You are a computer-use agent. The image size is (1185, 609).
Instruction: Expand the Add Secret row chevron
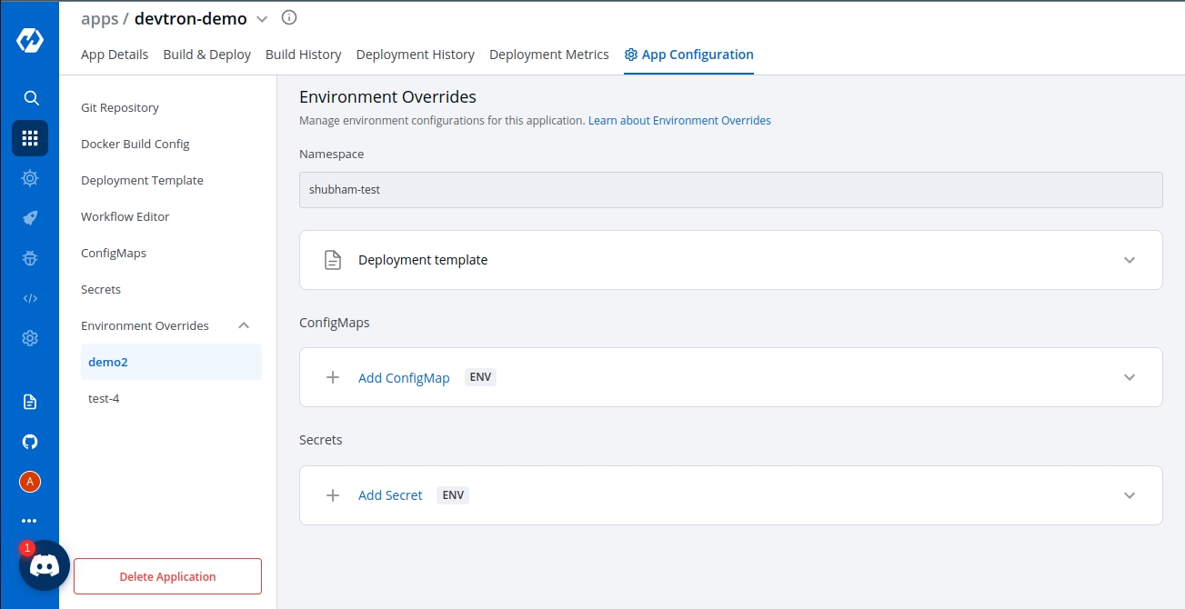pos(1129,495)
